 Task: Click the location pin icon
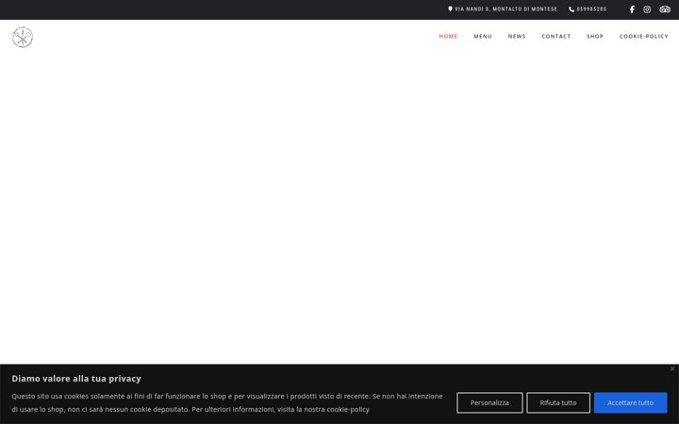450,9
